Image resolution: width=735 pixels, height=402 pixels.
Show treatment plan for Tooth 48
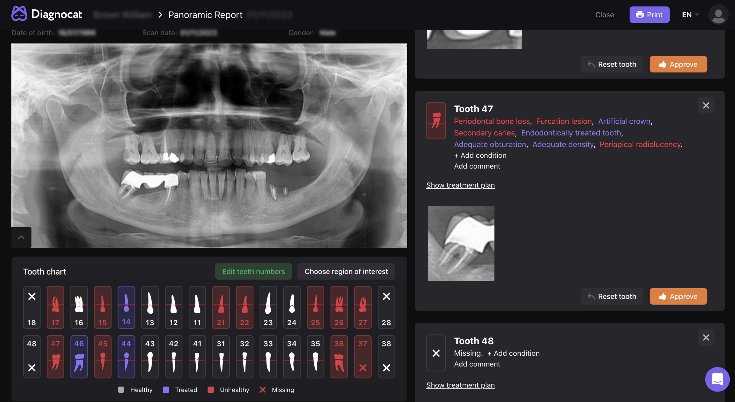(x=460, y=385)
